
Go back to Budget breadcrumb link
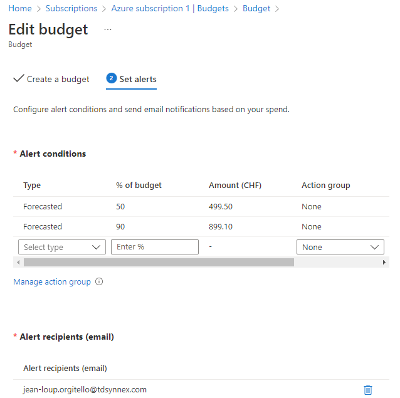[256, 8]
